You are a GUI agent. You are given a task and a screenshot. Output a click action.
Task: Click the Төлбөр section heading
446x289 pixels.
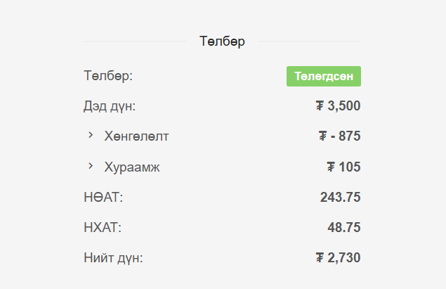pyautogui.click(x=222, y=41)
